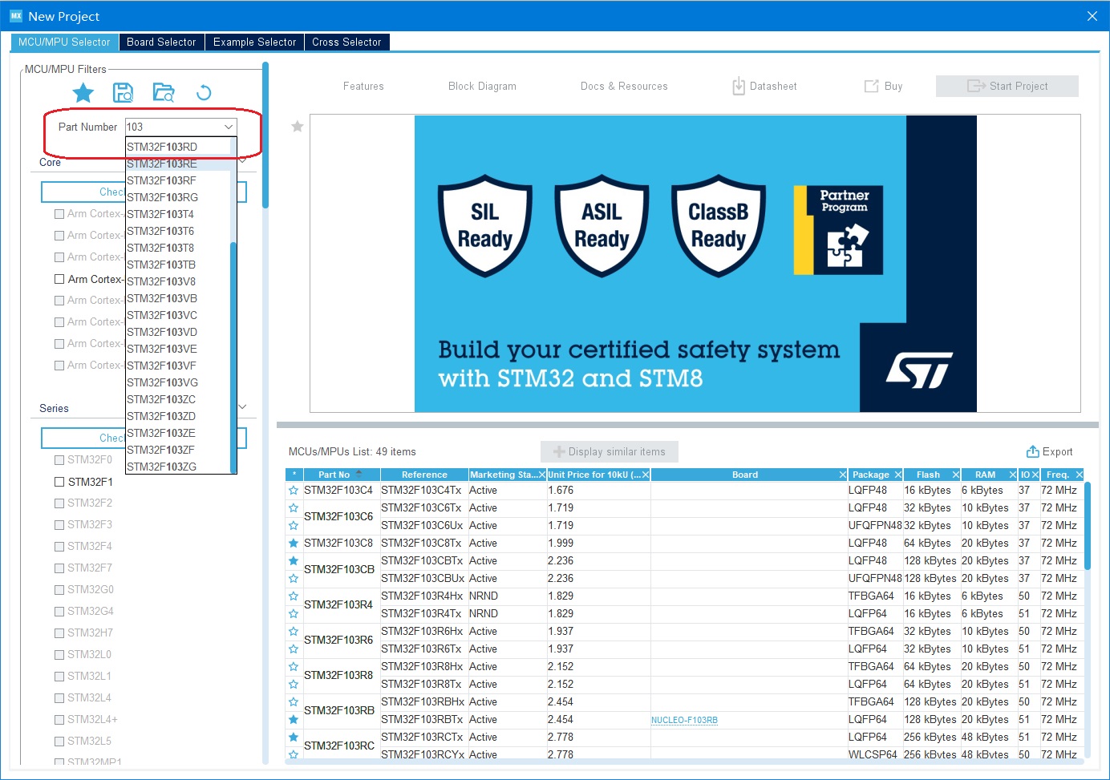Click the Buy button
The height and width of the screenshot is (780, 1110).
pos(883,86)
